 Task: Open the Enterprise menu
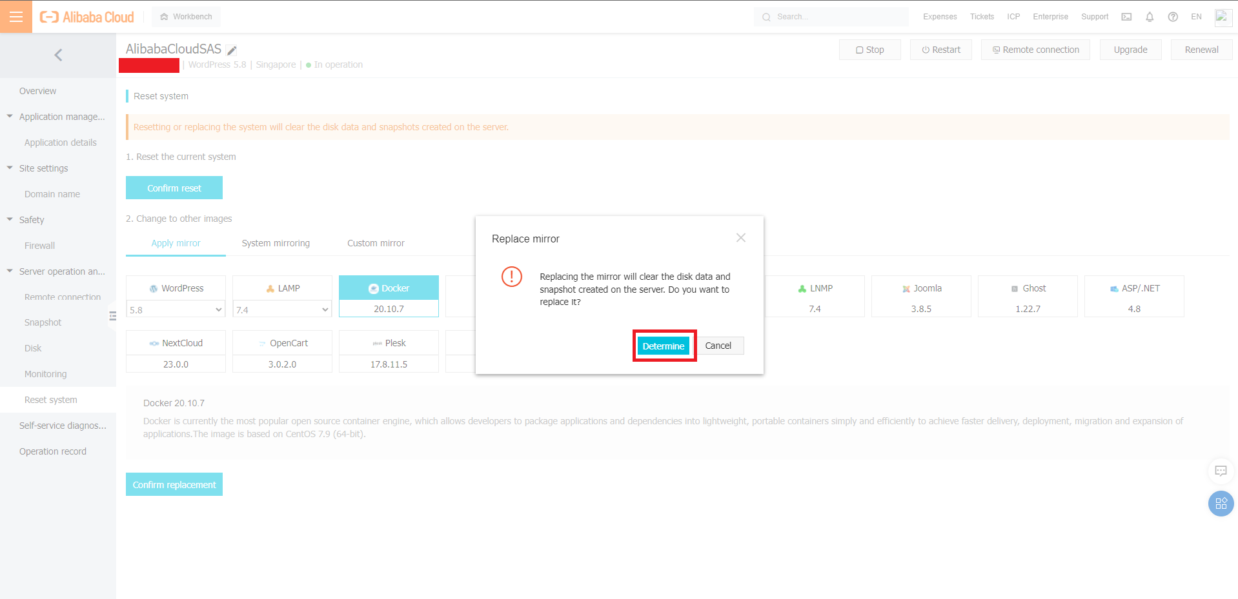[x=1050, y=17]
